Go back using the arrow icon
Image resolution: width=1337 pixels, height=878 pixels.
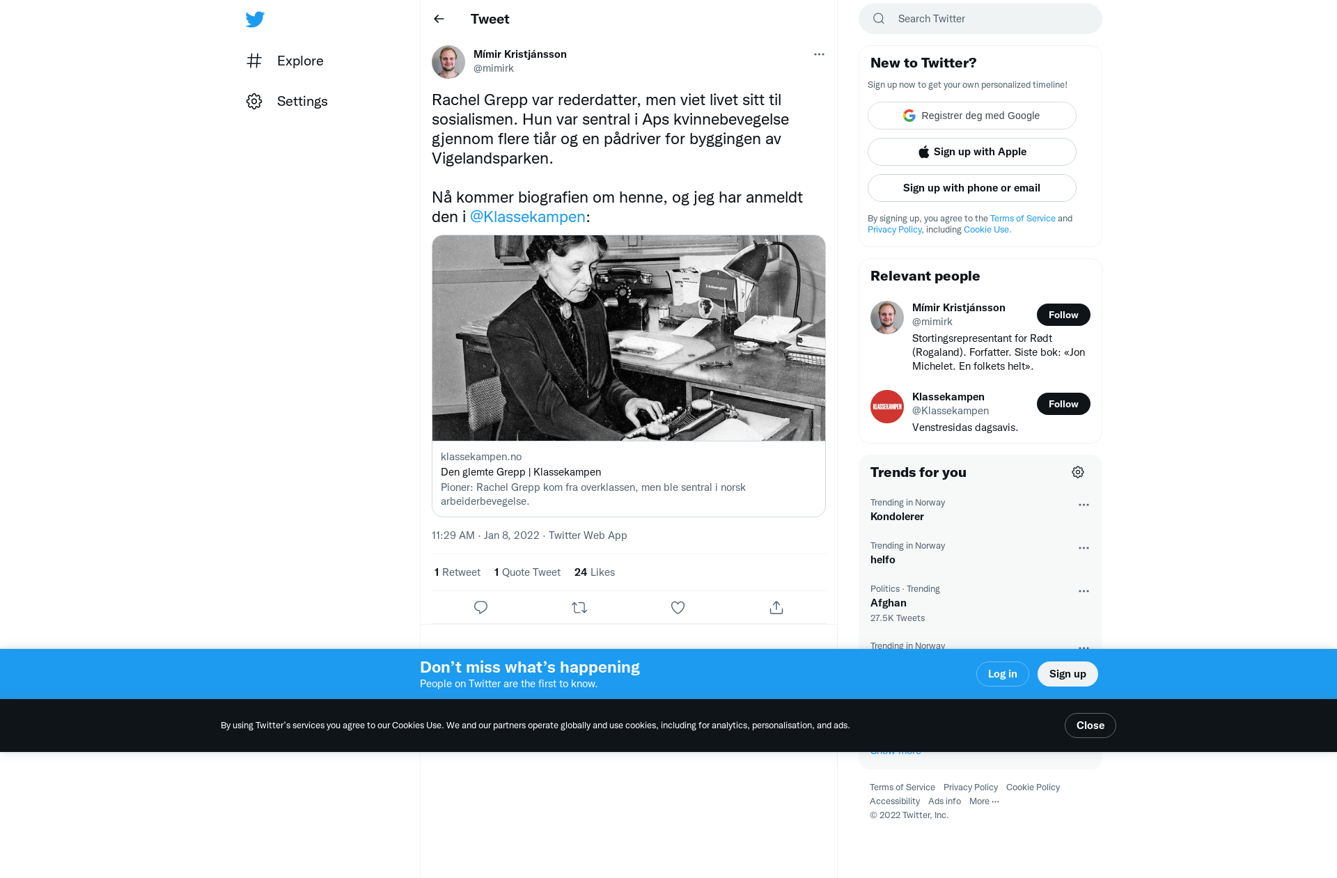click(439, 19)
